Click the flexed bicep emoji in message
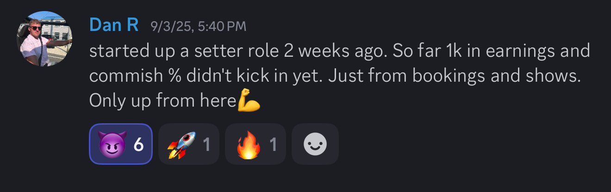The width and height of the screenshot is (611, 192). (249, 101)
